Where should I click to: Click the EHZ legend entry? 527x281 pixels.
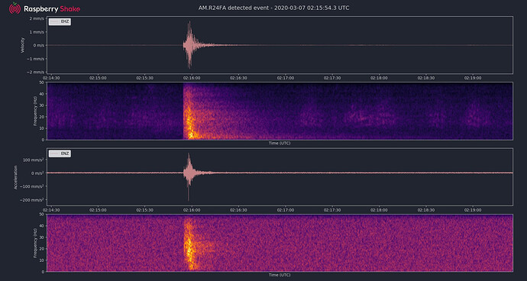click(x=60, y=21)
